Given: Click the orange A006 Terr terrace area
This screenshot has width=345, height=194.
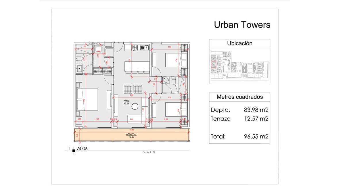Looking at the screenshot, I should tap(131, 135).
